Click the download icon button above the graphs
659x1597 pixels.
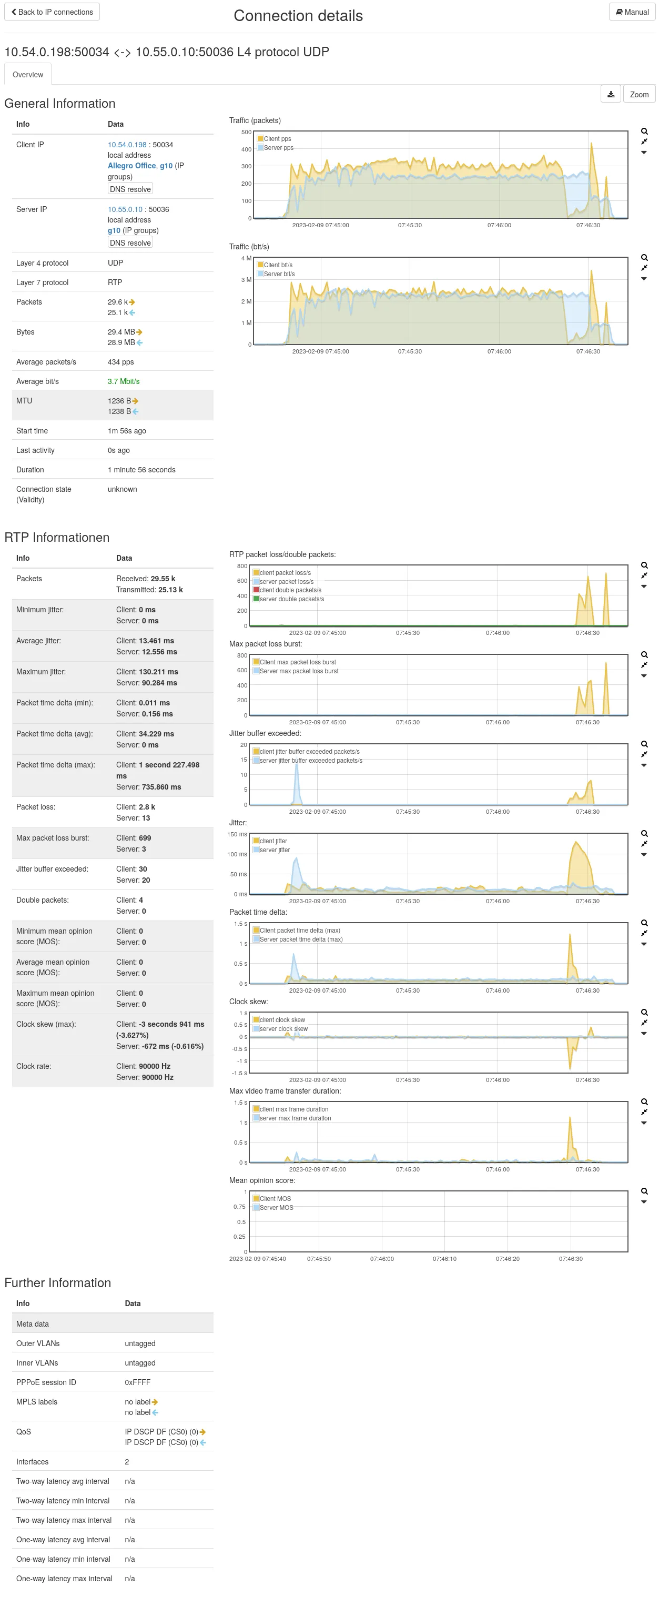click(x=610, y=94)
